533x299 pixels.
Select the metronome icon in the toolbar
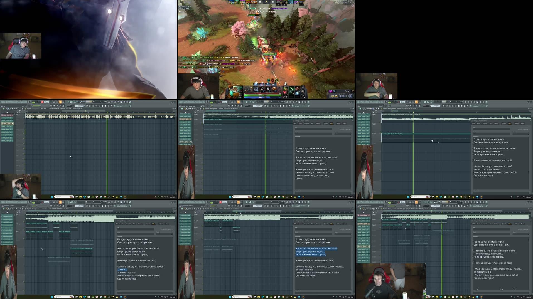(x=51, y=102)
